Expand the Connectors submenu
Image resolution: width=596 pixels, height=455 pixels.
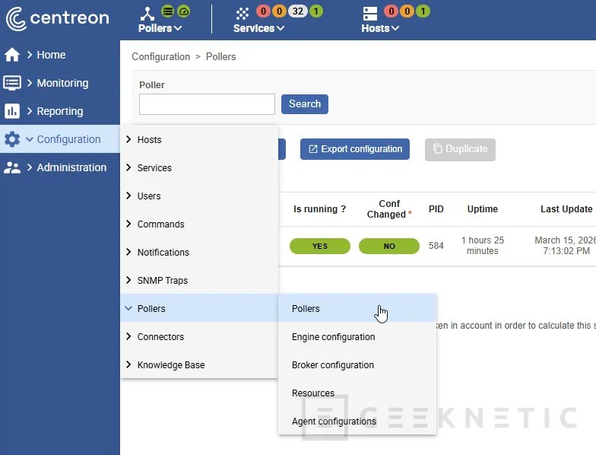click(199, 336)
